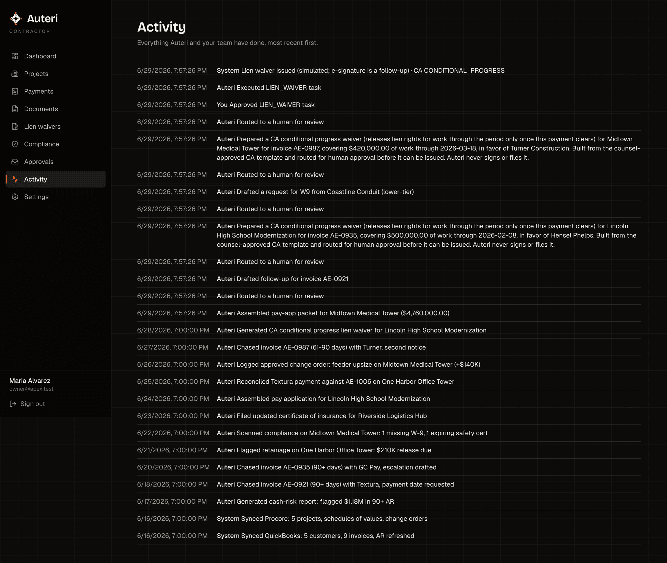667x563 pixels.
Task: Click the Activity pulse icon
Action: tap(15, 179)
